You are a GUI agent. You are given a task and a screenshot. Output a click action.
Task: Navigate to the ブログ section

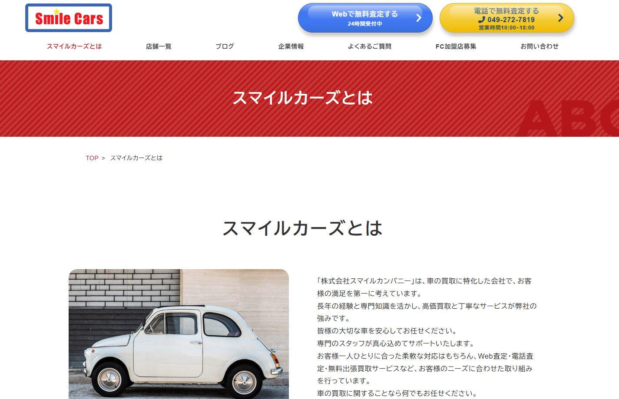point(224,46)
